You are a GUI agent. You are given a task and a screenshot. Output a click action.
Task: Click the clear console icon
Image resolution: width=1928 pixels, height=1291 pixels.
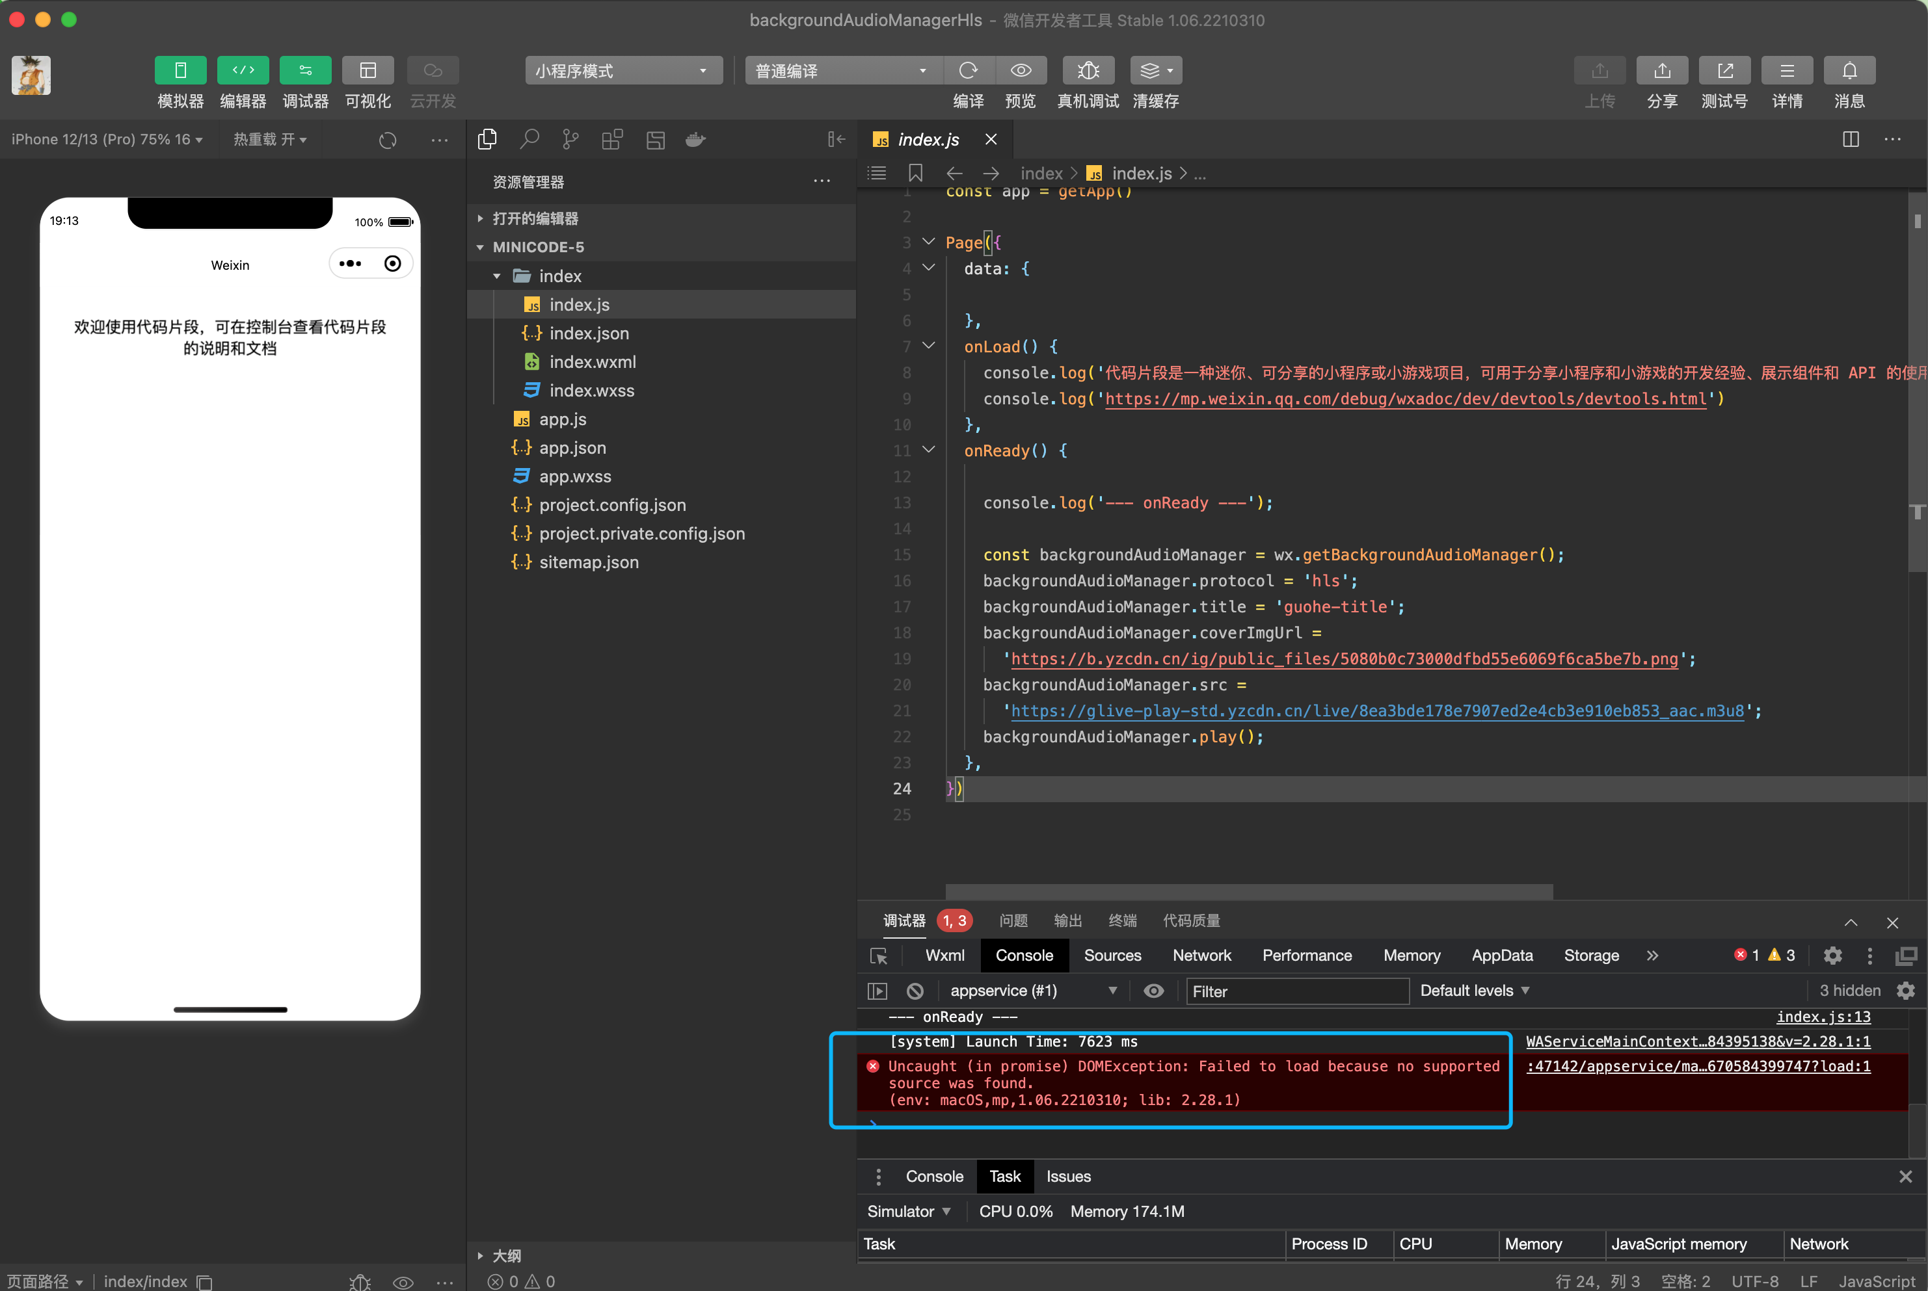[x=915, y=991]
